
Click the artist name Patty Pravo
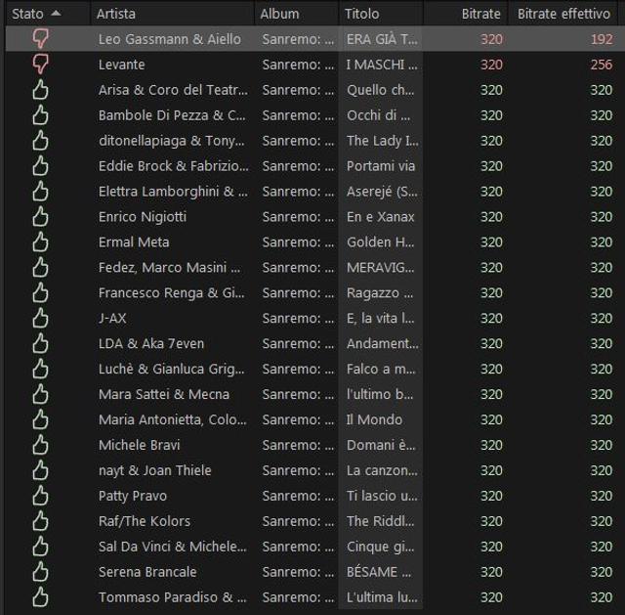point(133,496)
